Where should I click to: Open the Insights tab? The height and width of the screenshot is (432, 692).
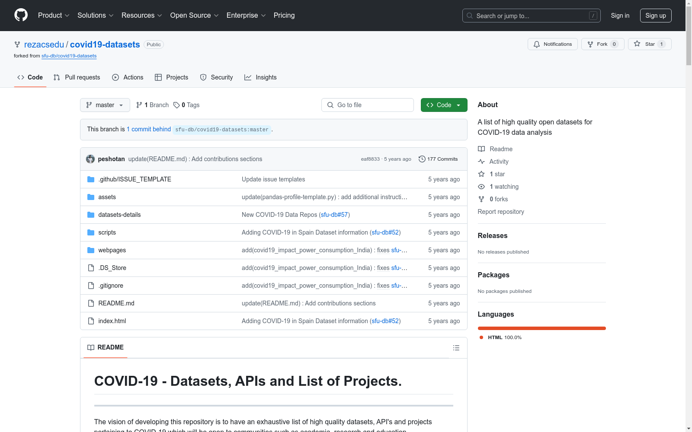[x=260, y=77]
